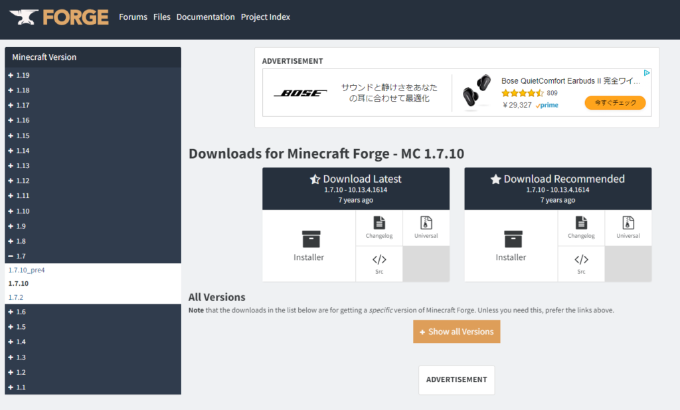Viewport: 680px width, 410px height.
Task: Download Src under Download Recommended
Action: tap(581, 264)
